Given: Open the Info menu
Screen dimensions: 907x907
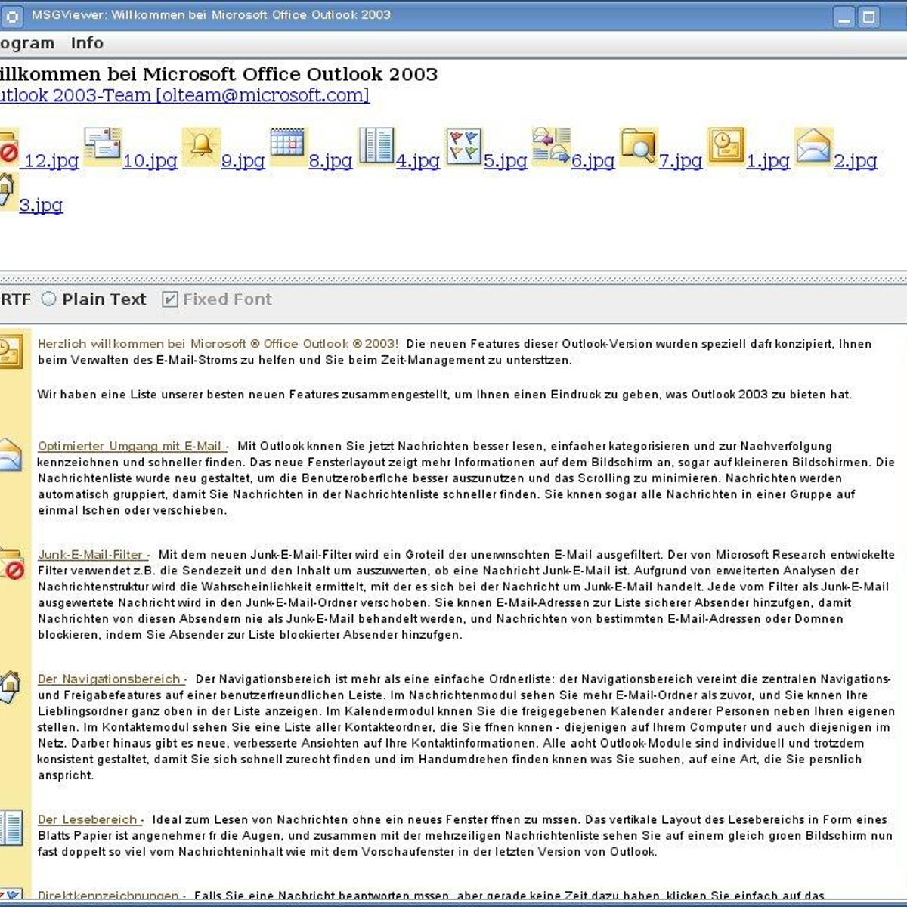Looking at the screenshot, I should pyautogui.click(x=87, y=43).
